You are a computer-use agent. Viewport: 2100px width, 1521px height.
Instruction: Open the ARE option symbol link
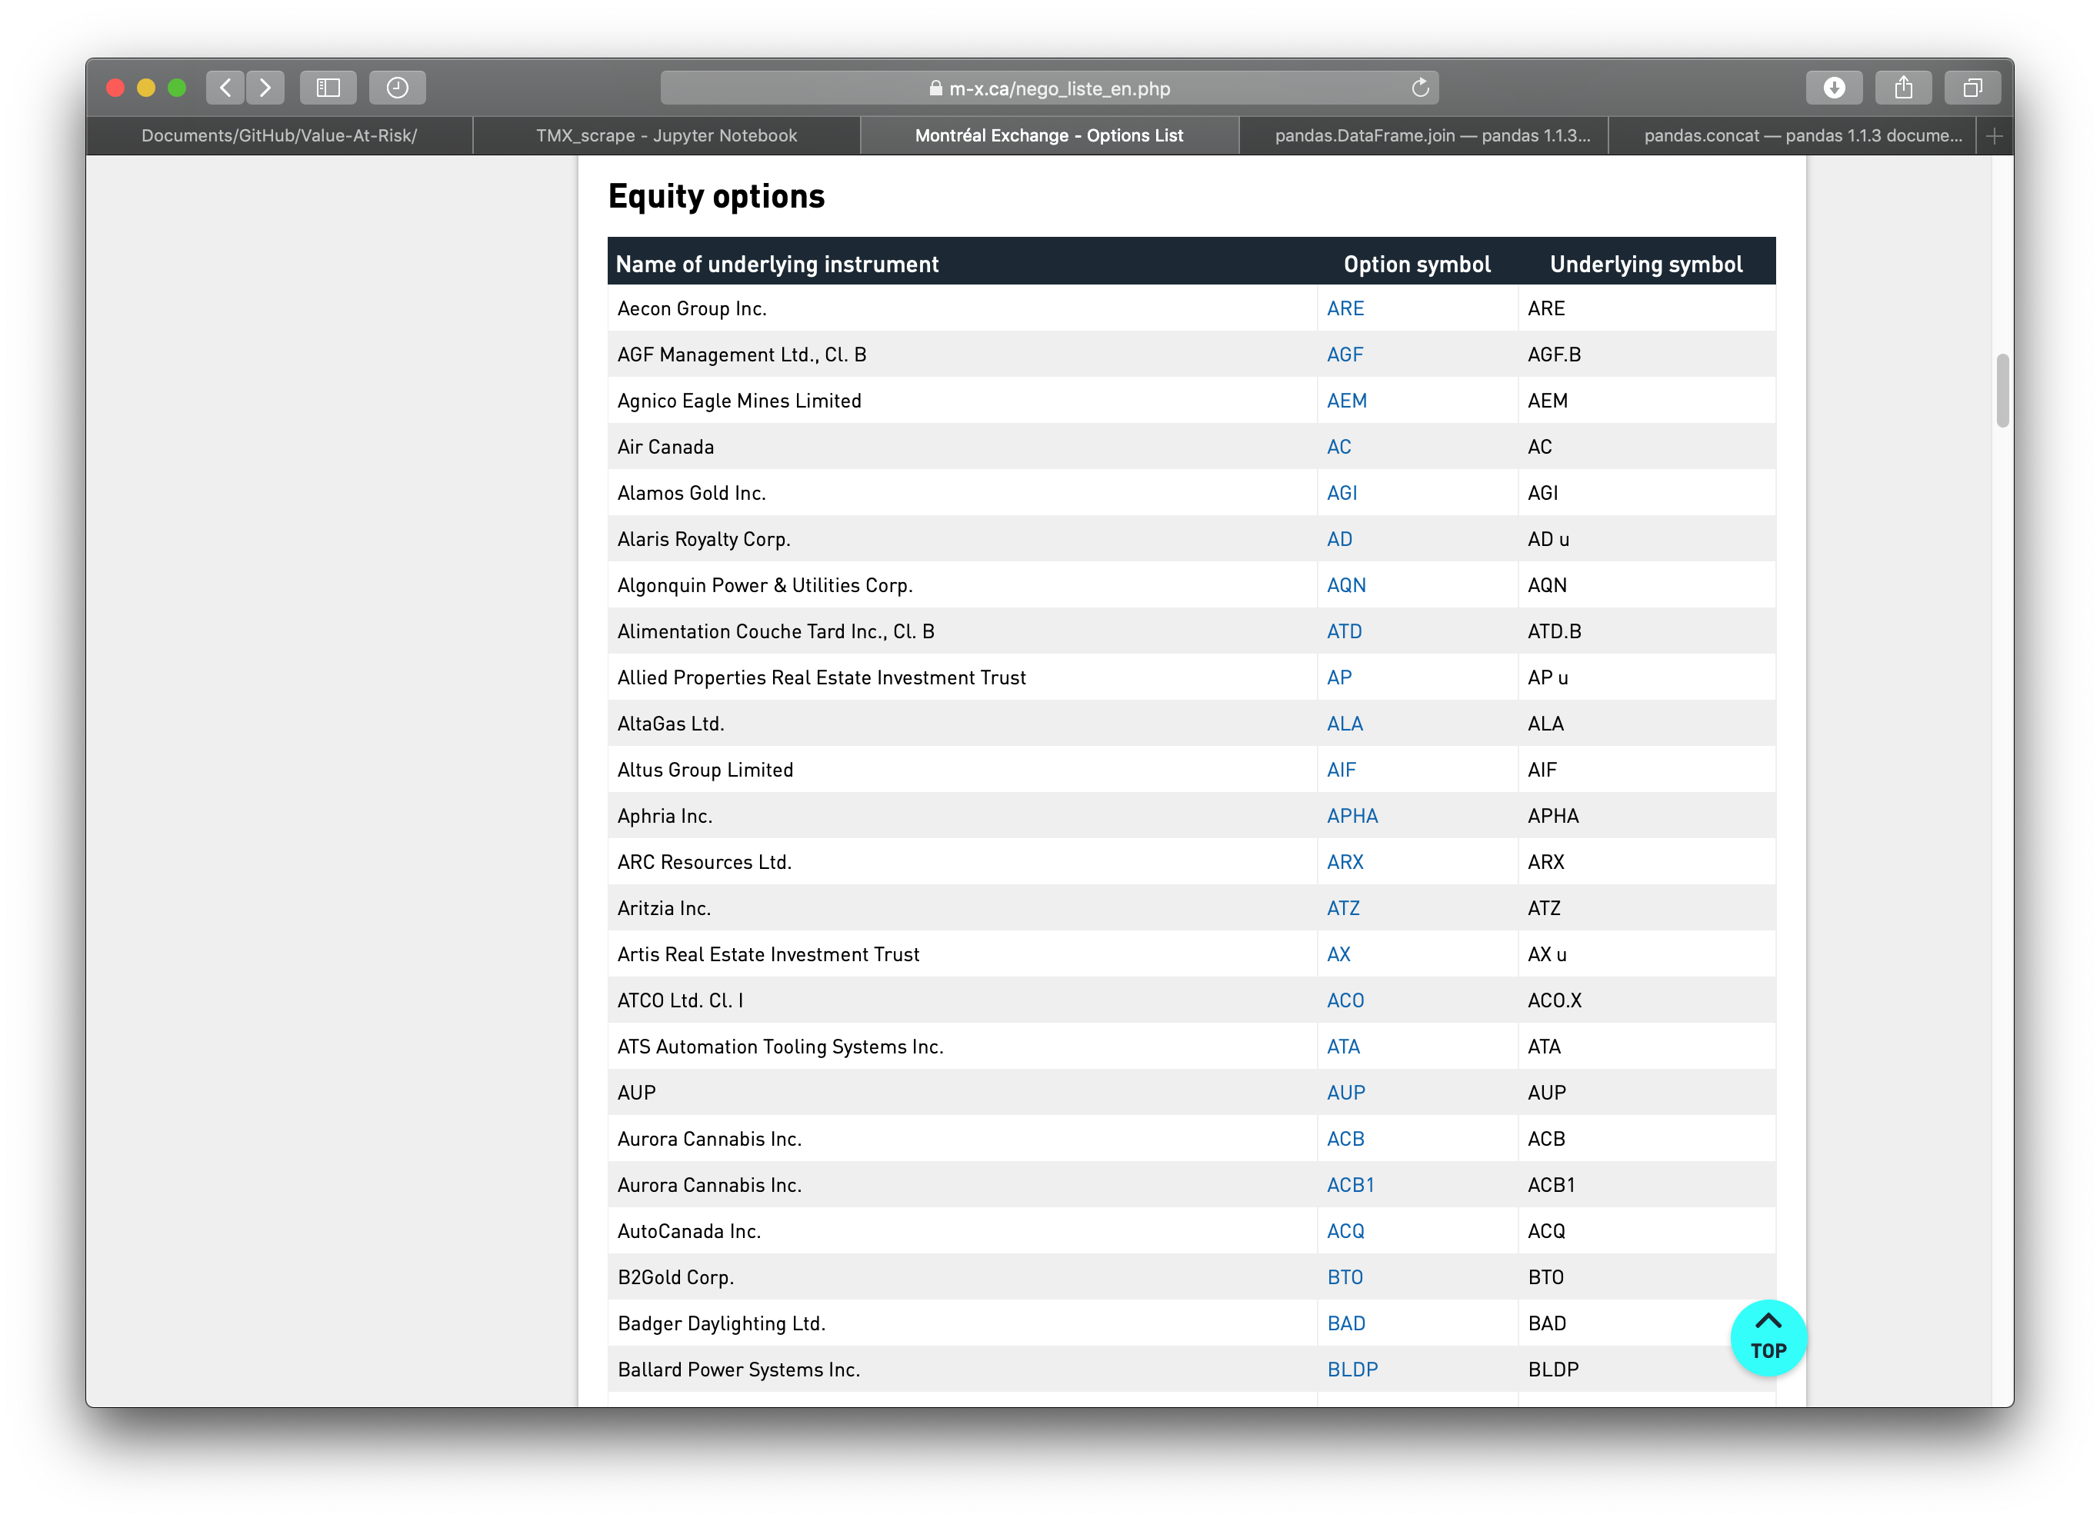pos(1345,308)
